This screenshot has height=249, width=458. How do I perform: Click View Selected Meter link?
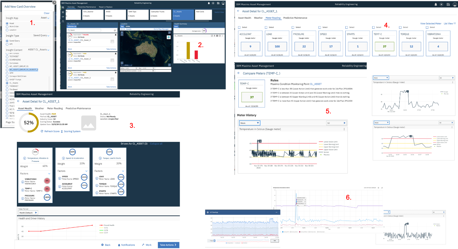click(x=431, y=23)
